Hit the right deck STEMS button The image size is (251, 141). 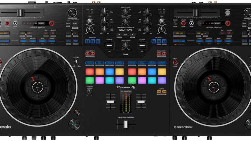tap(179, 41)
